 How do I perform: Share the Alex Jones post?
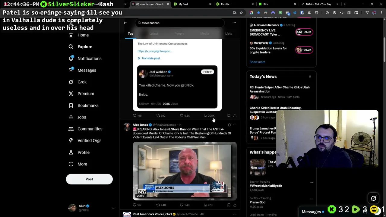point(235,205)
